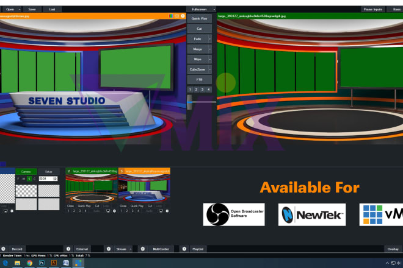The height and width of the screenshot is (268, 403).
Task: Open Google Chrome from taskbar
Action: click(29, 263)
